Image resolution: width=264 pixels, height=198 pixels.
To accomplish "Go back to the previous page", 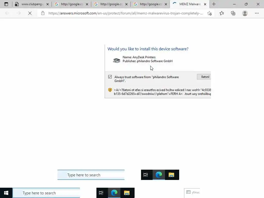I will tap(7, 13).
